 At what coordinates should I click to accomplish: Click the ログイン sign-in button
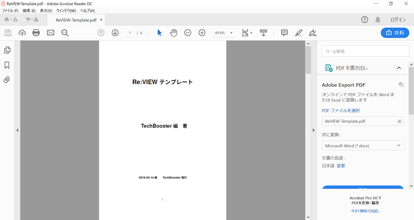coord(398,20)
